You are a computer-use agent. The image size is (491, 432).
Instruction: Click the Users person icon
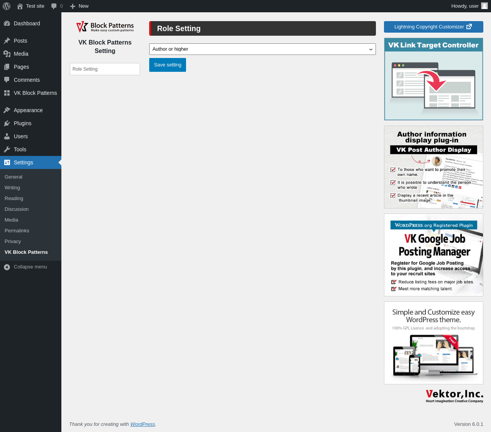tap(7, 136)
